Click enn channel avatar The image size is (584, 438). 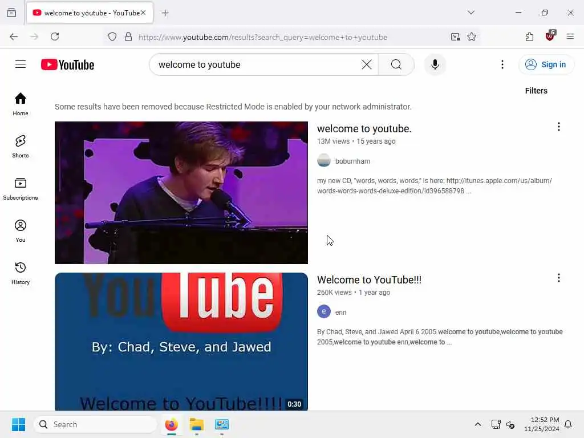coord(324,311)
